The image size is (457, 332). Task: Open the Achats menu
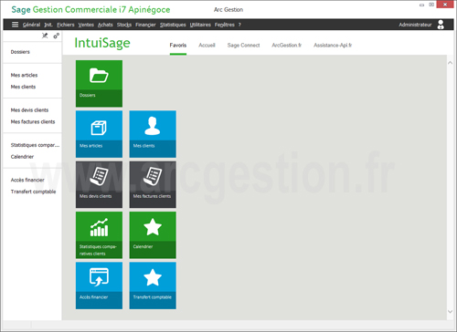pyautogui.click(x=105, y=25)
